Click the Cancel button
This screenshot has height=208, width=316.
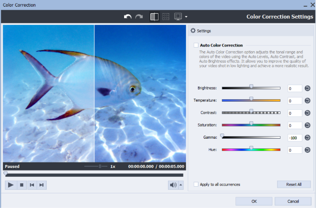tap(293, 201)
